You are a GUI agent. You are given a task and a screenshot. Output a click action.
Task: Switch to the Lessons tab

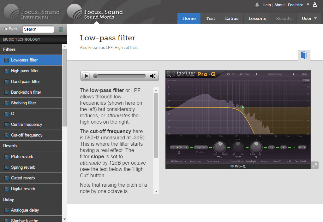257,19
